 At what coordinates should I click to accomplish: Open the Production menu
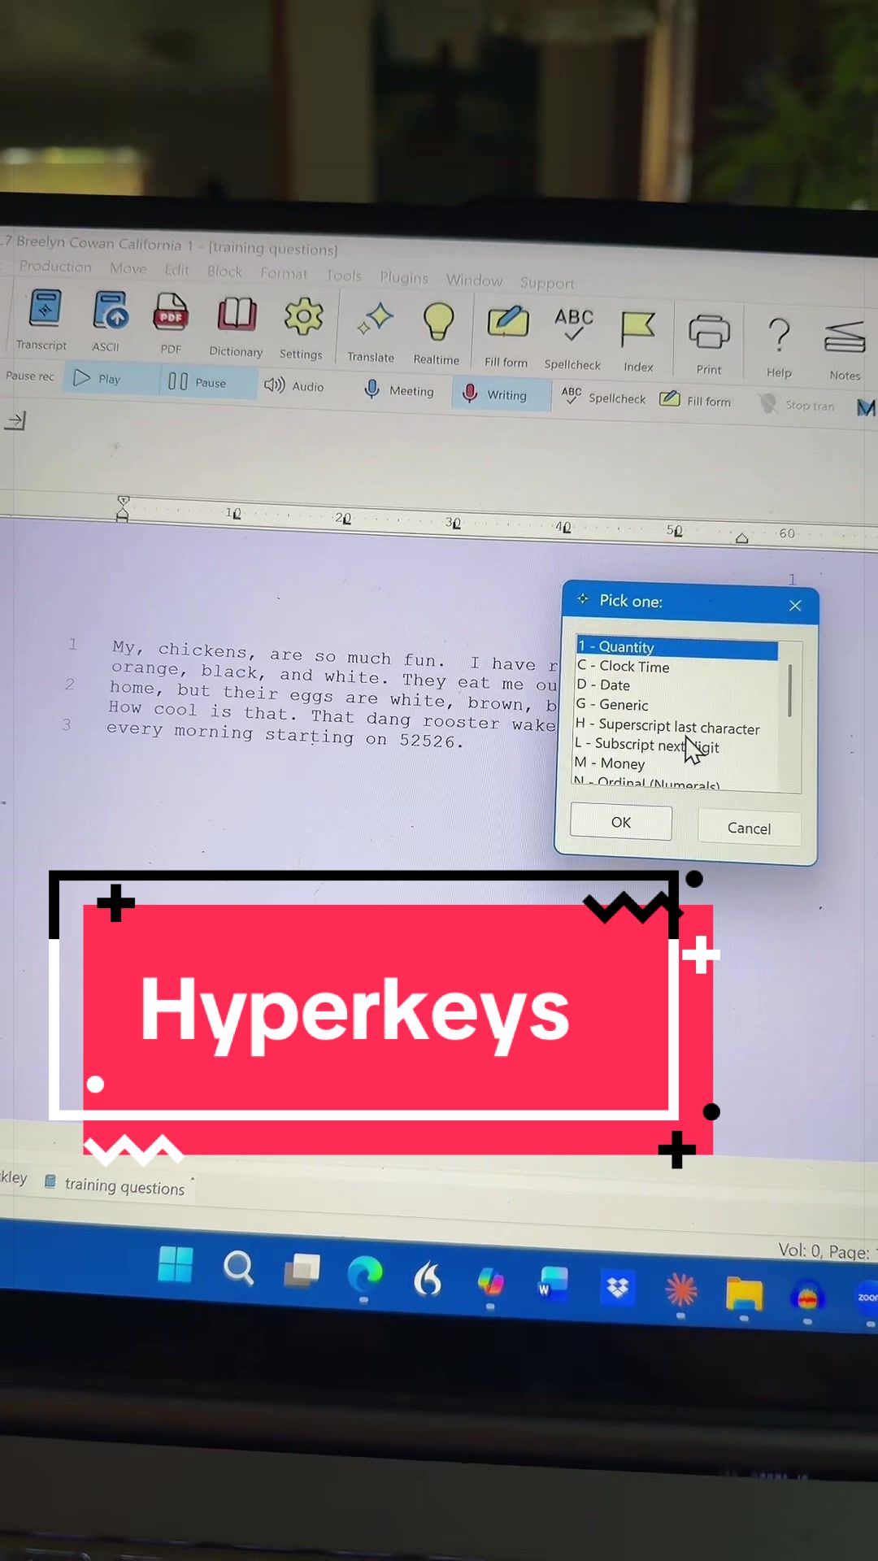[x=55, y=266]
